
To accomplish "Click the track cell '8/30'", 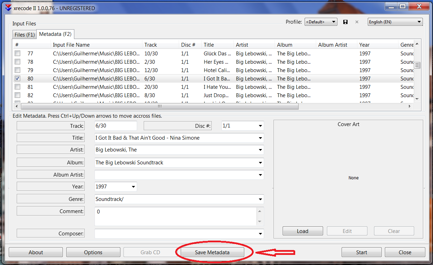I will click(150, 95).
